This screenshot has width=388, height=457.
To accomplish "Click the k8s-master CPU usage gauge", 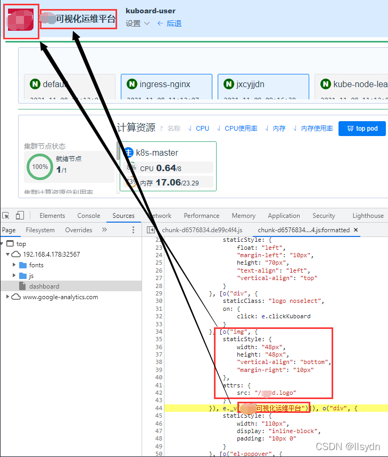I will click(131, 167).
